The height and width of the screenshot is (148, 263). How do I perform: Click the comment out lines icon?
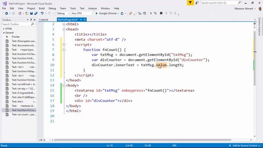pos(150,14)
